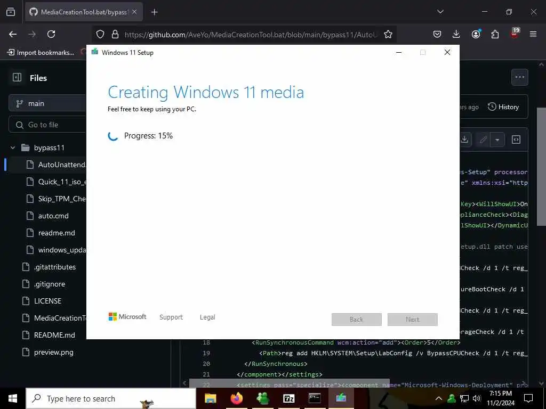
Task: Click the page vertical scrollbar thumb
Action: pyautogui.click(x=541, y=167)
